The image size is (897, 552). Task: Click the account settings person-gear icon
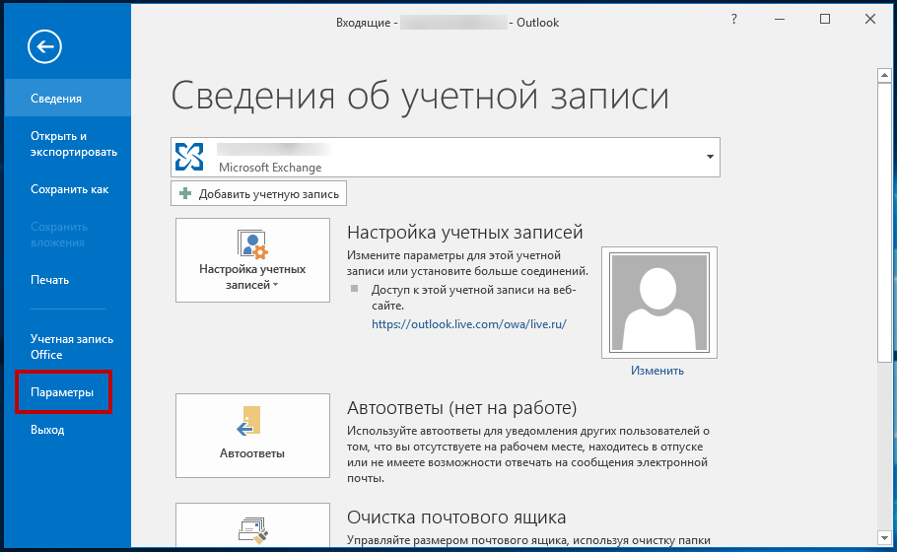click(x=252, y=244)
